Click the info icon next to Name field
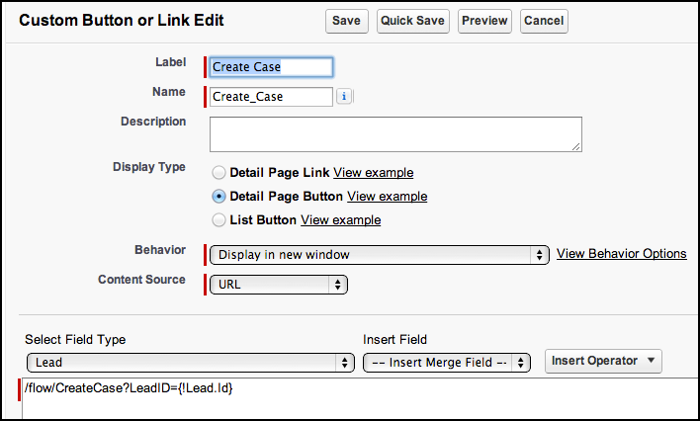This screenshot has width=700, height=421. [344, 97]
